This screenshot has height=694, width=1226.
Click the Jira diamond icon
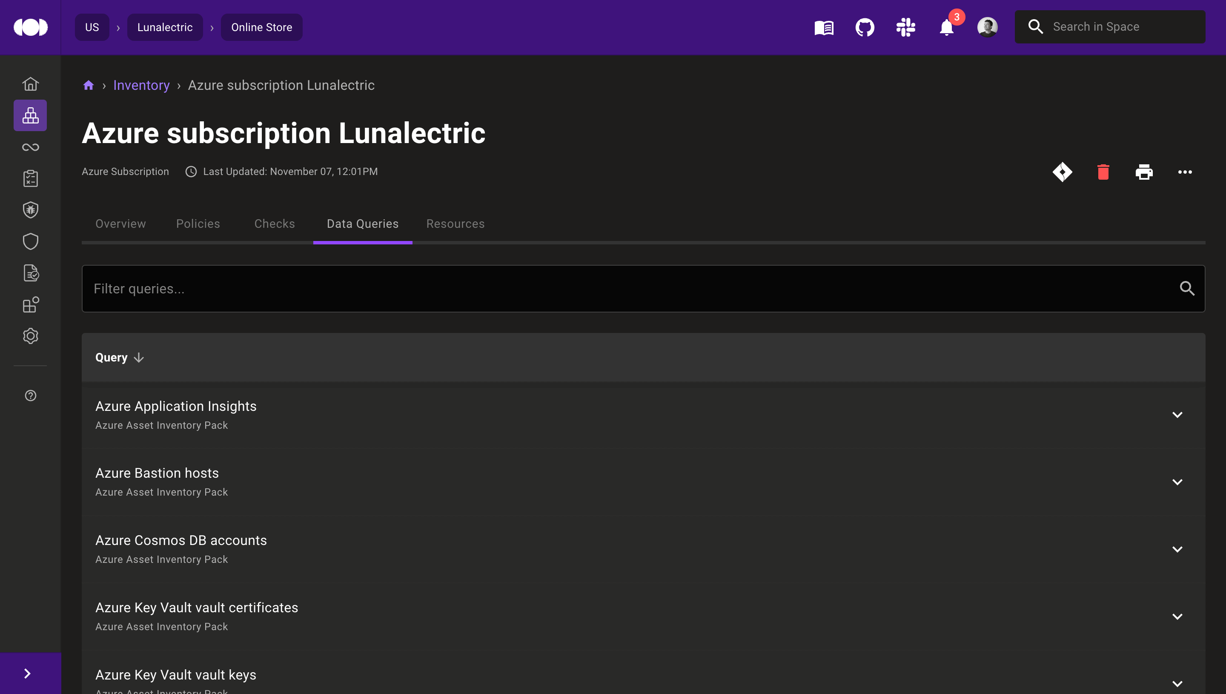pos(1062,172)
